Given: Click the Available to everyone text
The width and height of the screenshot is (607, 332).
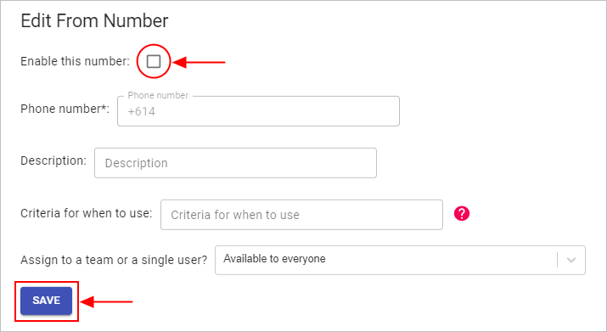Looking at the screenshot, I should point(274,259).
